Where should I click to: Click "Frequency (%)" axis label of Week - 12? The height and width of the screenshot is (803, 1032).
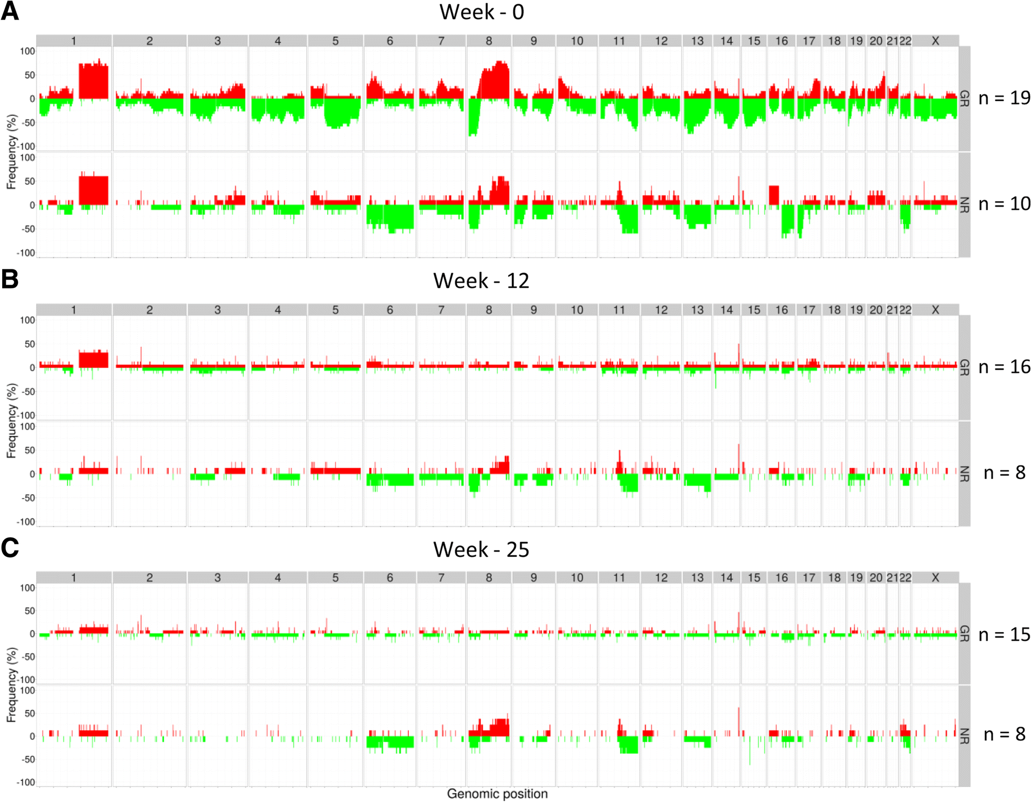pyautogui.click(x=11, y=421)
